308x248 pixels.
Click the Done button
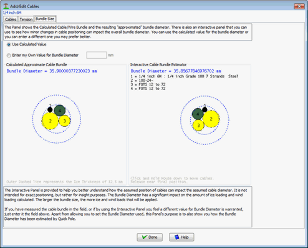tap(150, 237)
